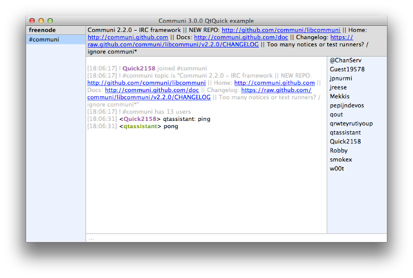
Task: Select smokex in the user list
Action: click(340, 159)
